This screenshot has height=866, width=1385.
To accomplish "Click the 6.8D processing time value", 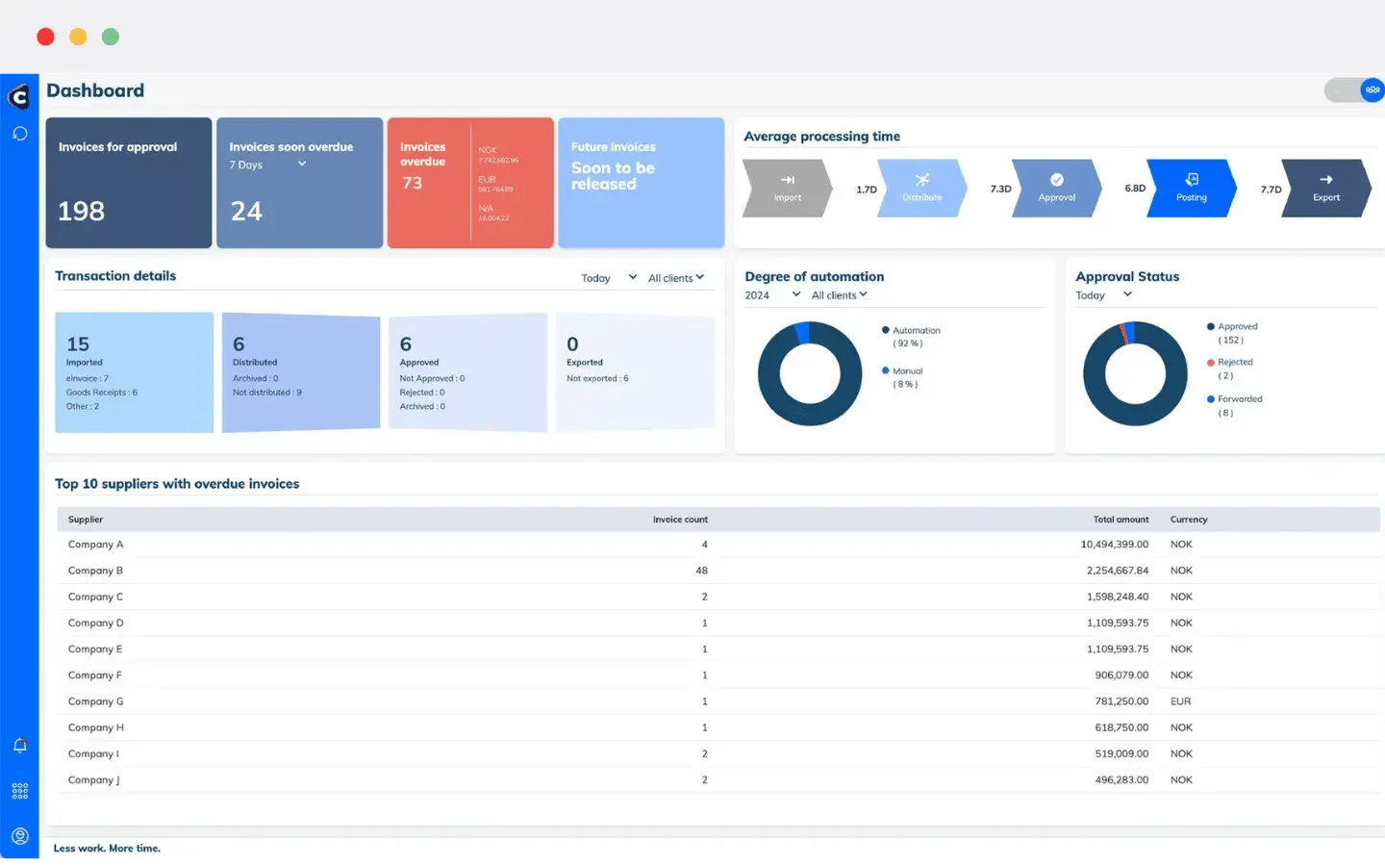I will (x=1136, y=189).
